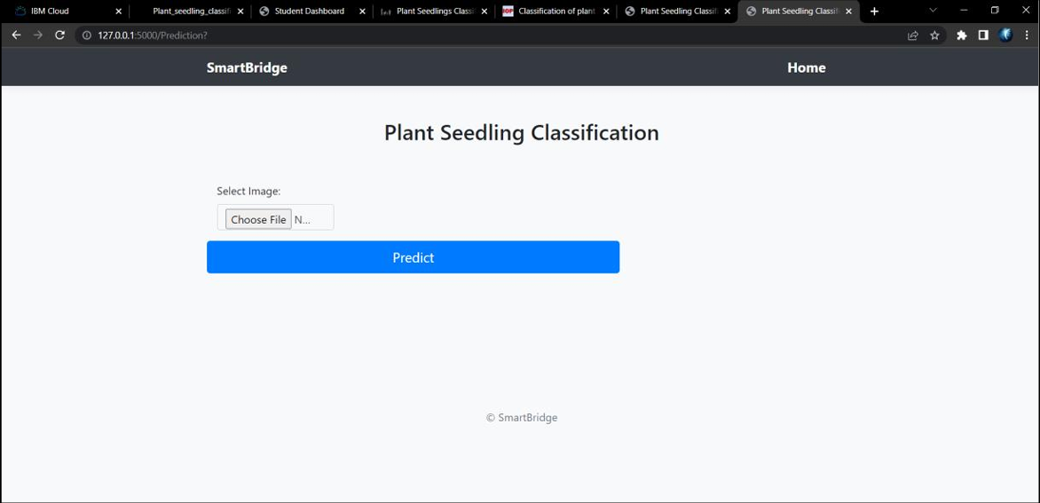1040x503 pixels.
Task: Open a new tab with the plus button
Action: (874, 12)
